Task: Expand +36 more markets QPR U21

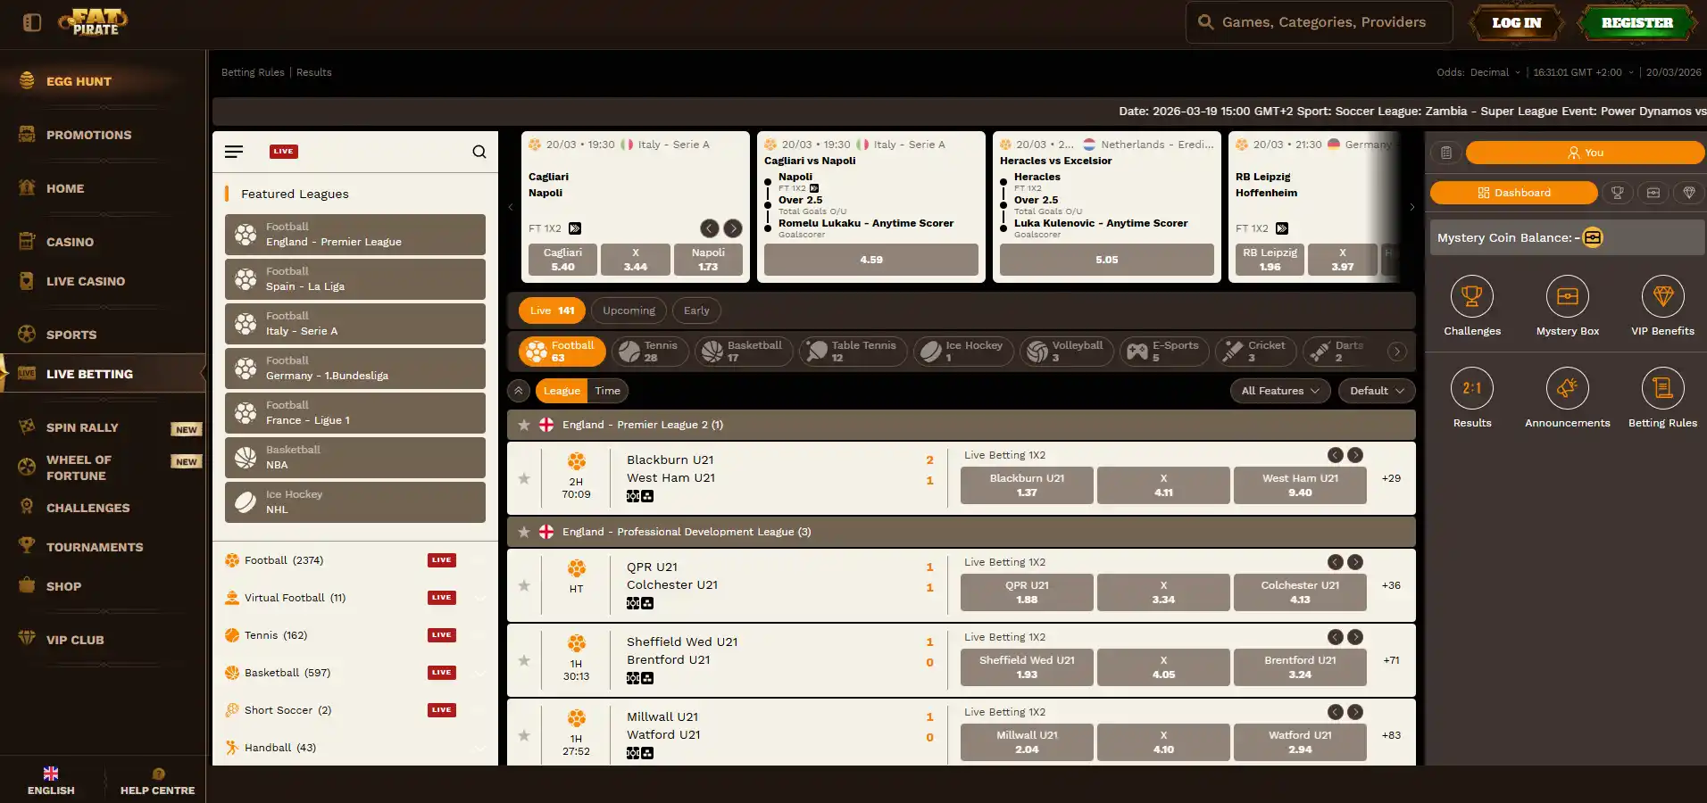Action: click(1391, 585)
